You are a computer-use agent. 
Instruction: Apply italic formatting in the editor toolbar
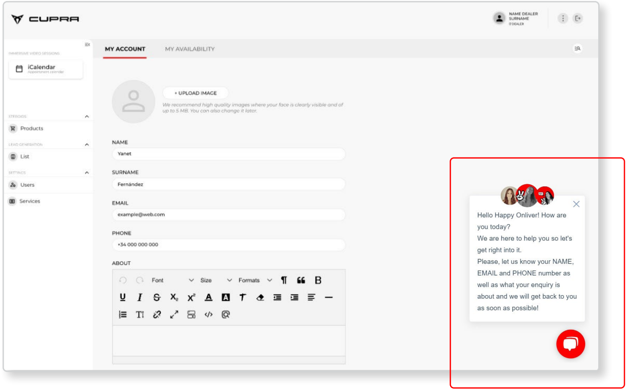pos(140,297)
